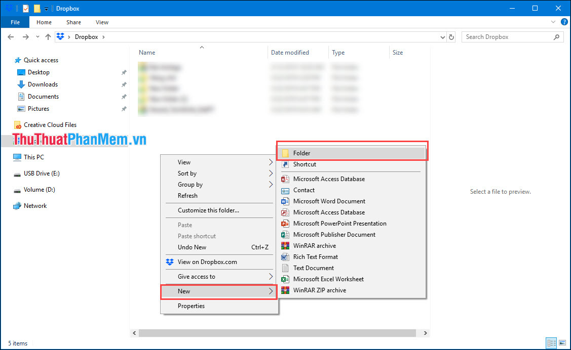The width and height of the screenshot is (571, 350).
Task: Create a new WinRAR archive
Action: point(352,246)
